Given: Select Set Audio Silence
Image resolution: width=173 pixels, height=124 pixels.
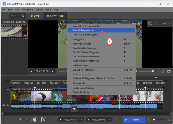Looking at the screenshot, I should point(101,65).
